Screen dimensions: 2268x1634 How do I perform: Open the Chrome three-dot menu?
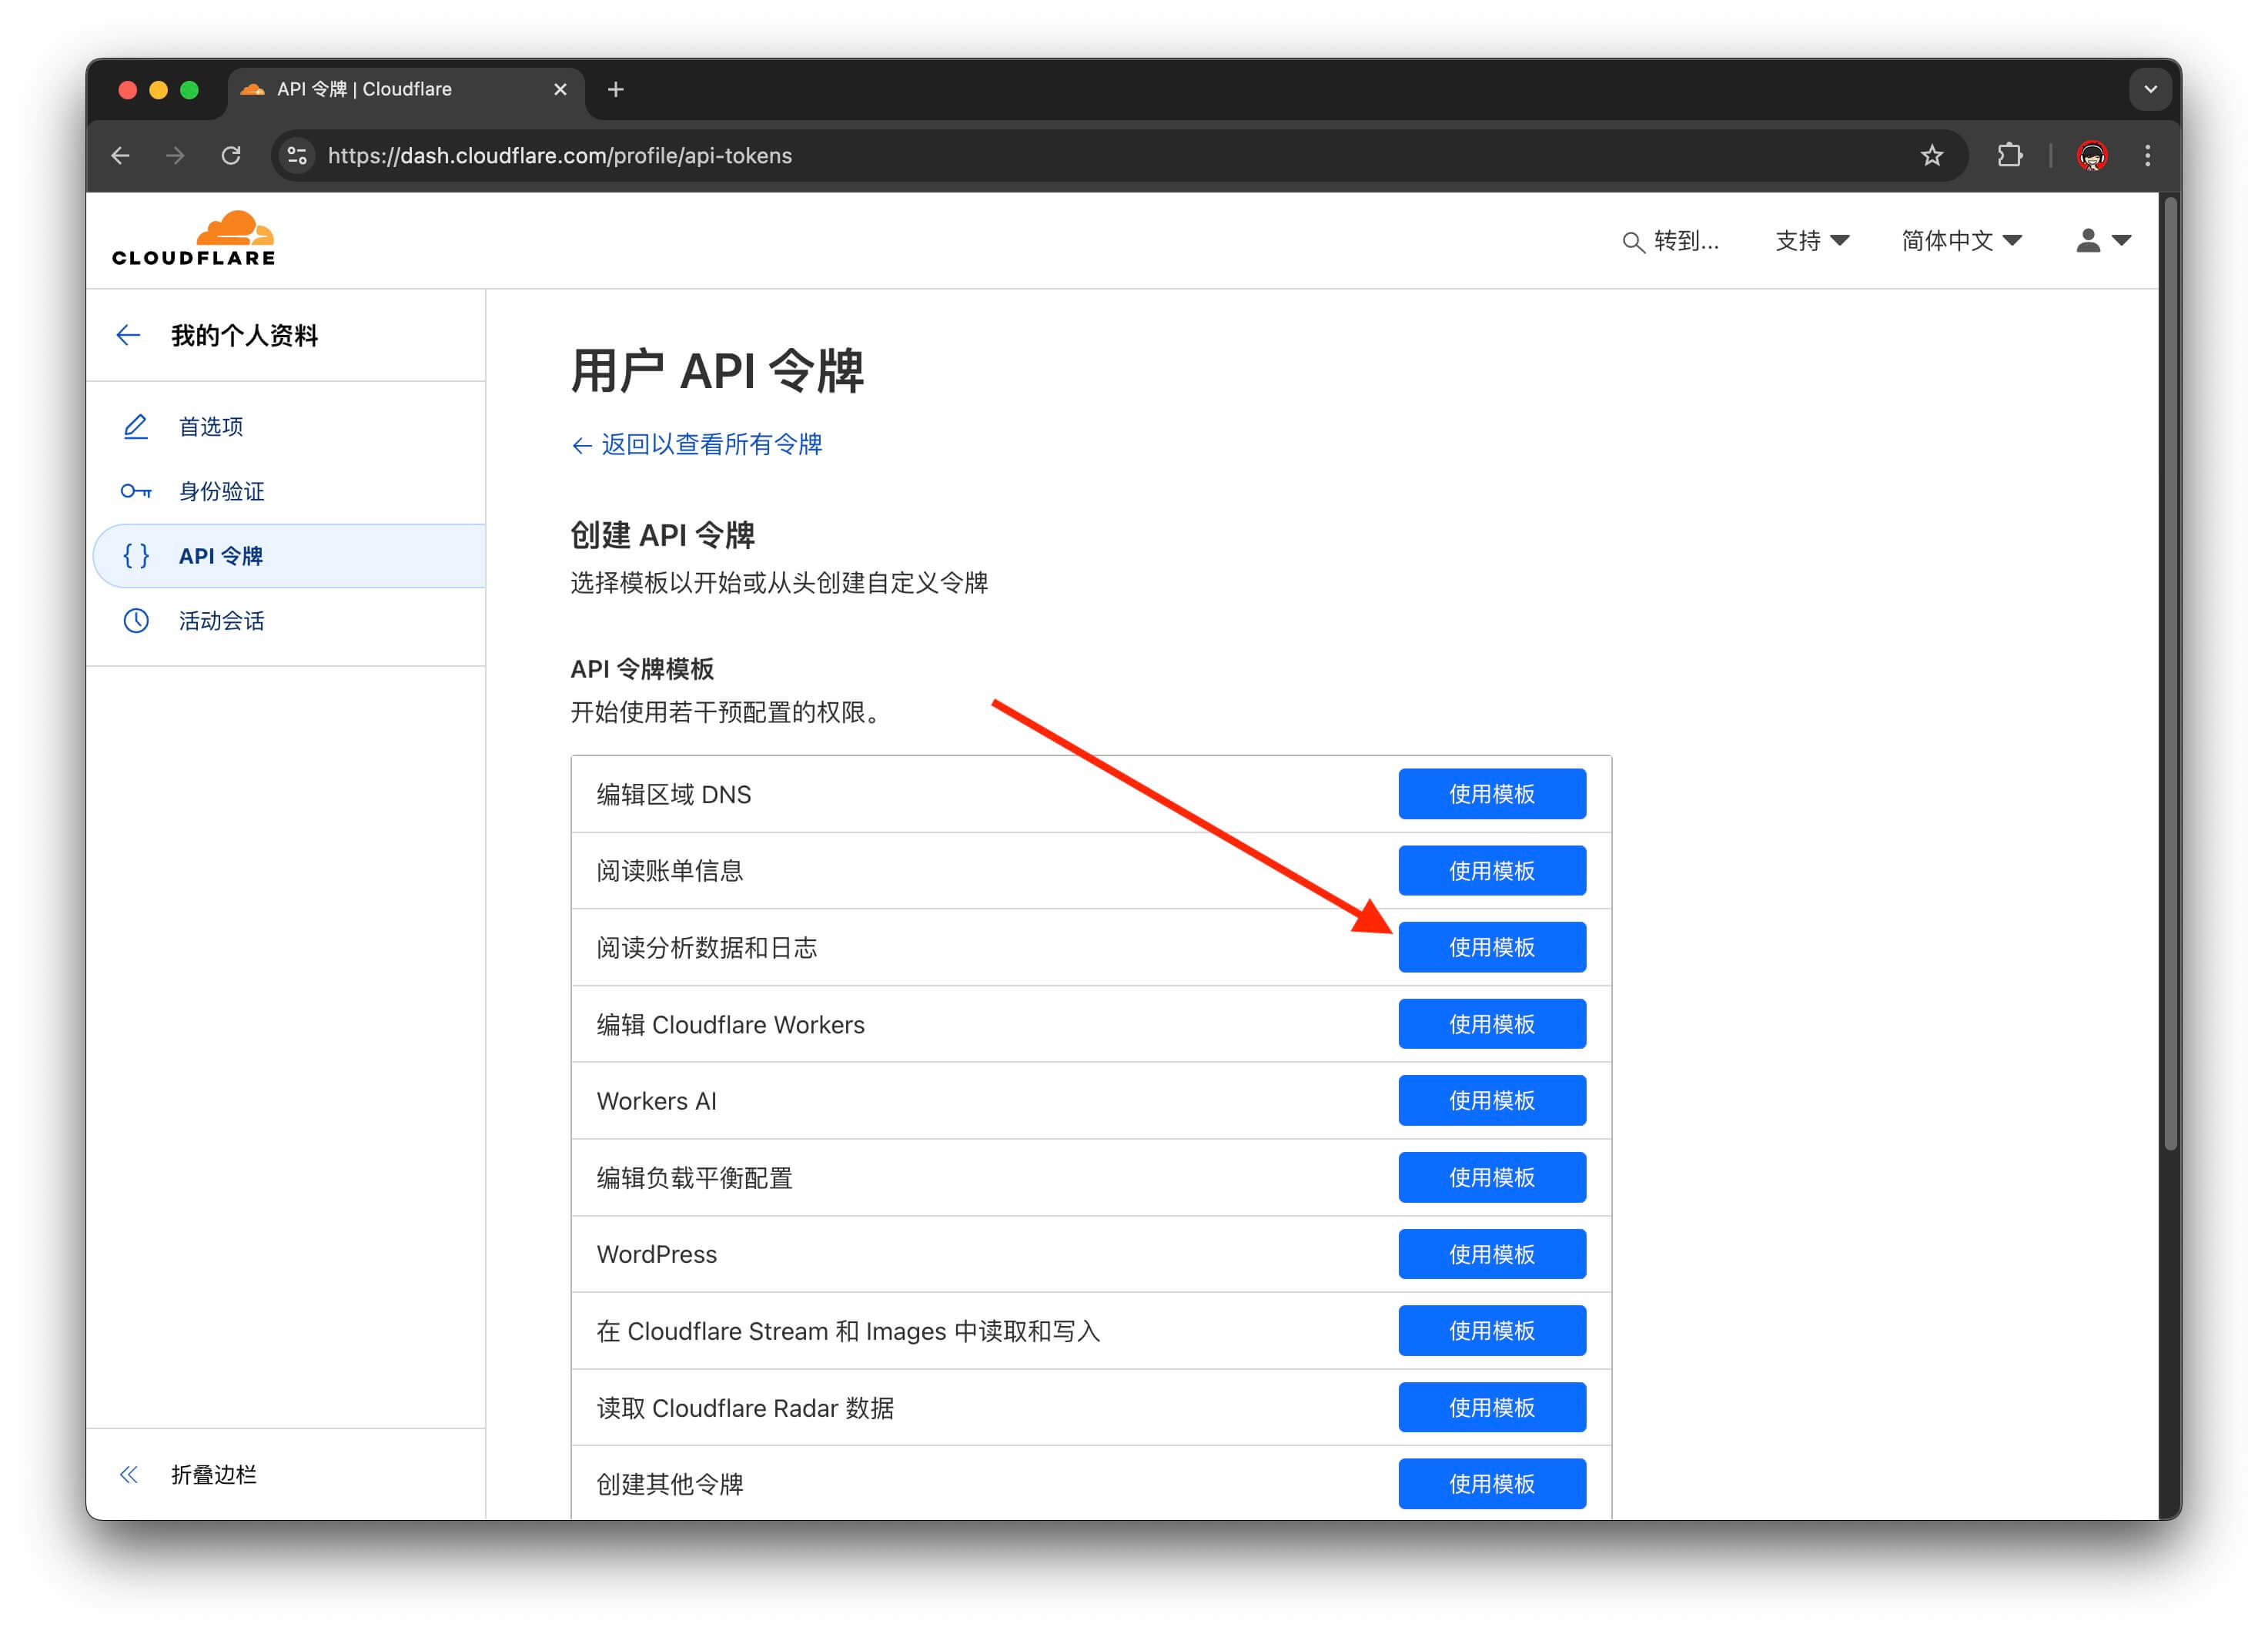(x=2147, y=156)
